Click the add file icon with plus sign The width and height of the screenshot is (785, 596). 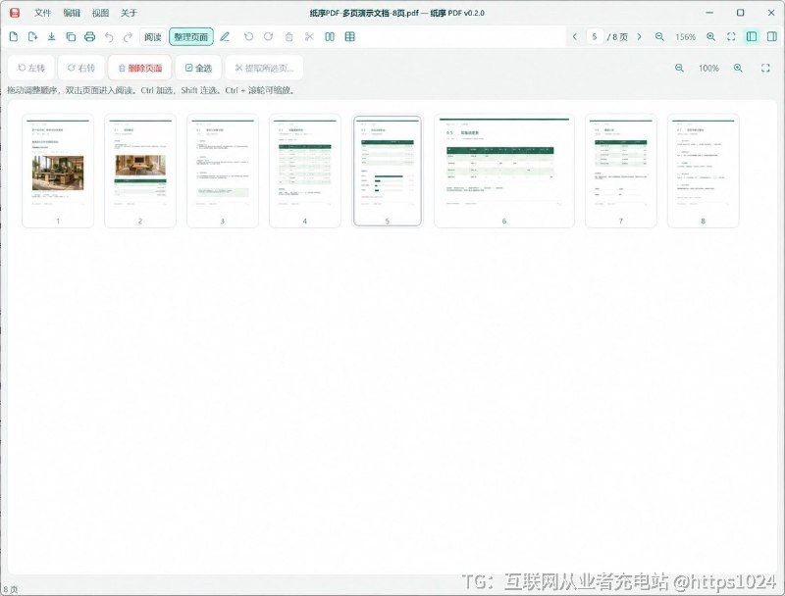click(32, 36)
